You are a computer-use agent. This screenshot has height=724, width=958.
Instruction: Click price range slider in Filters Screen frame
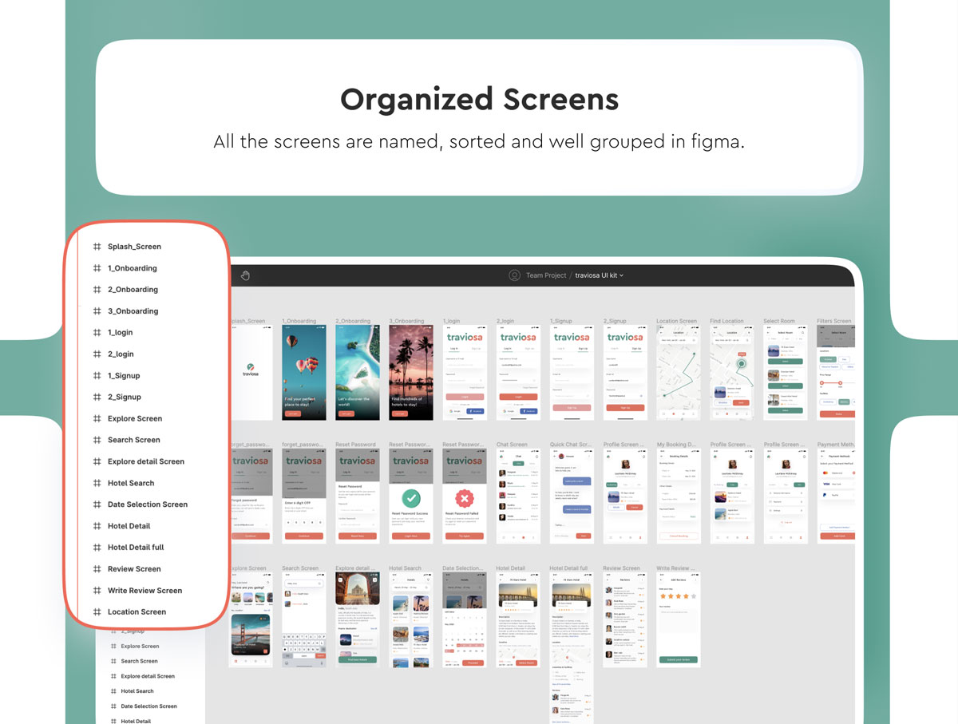[837, 383]
